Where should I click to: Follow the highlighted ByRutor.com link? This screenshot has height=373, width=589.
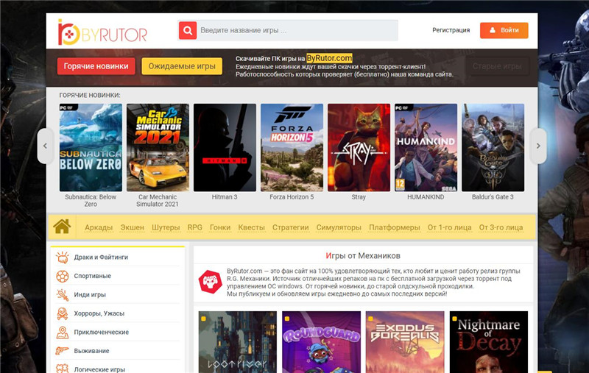(329, 58)
